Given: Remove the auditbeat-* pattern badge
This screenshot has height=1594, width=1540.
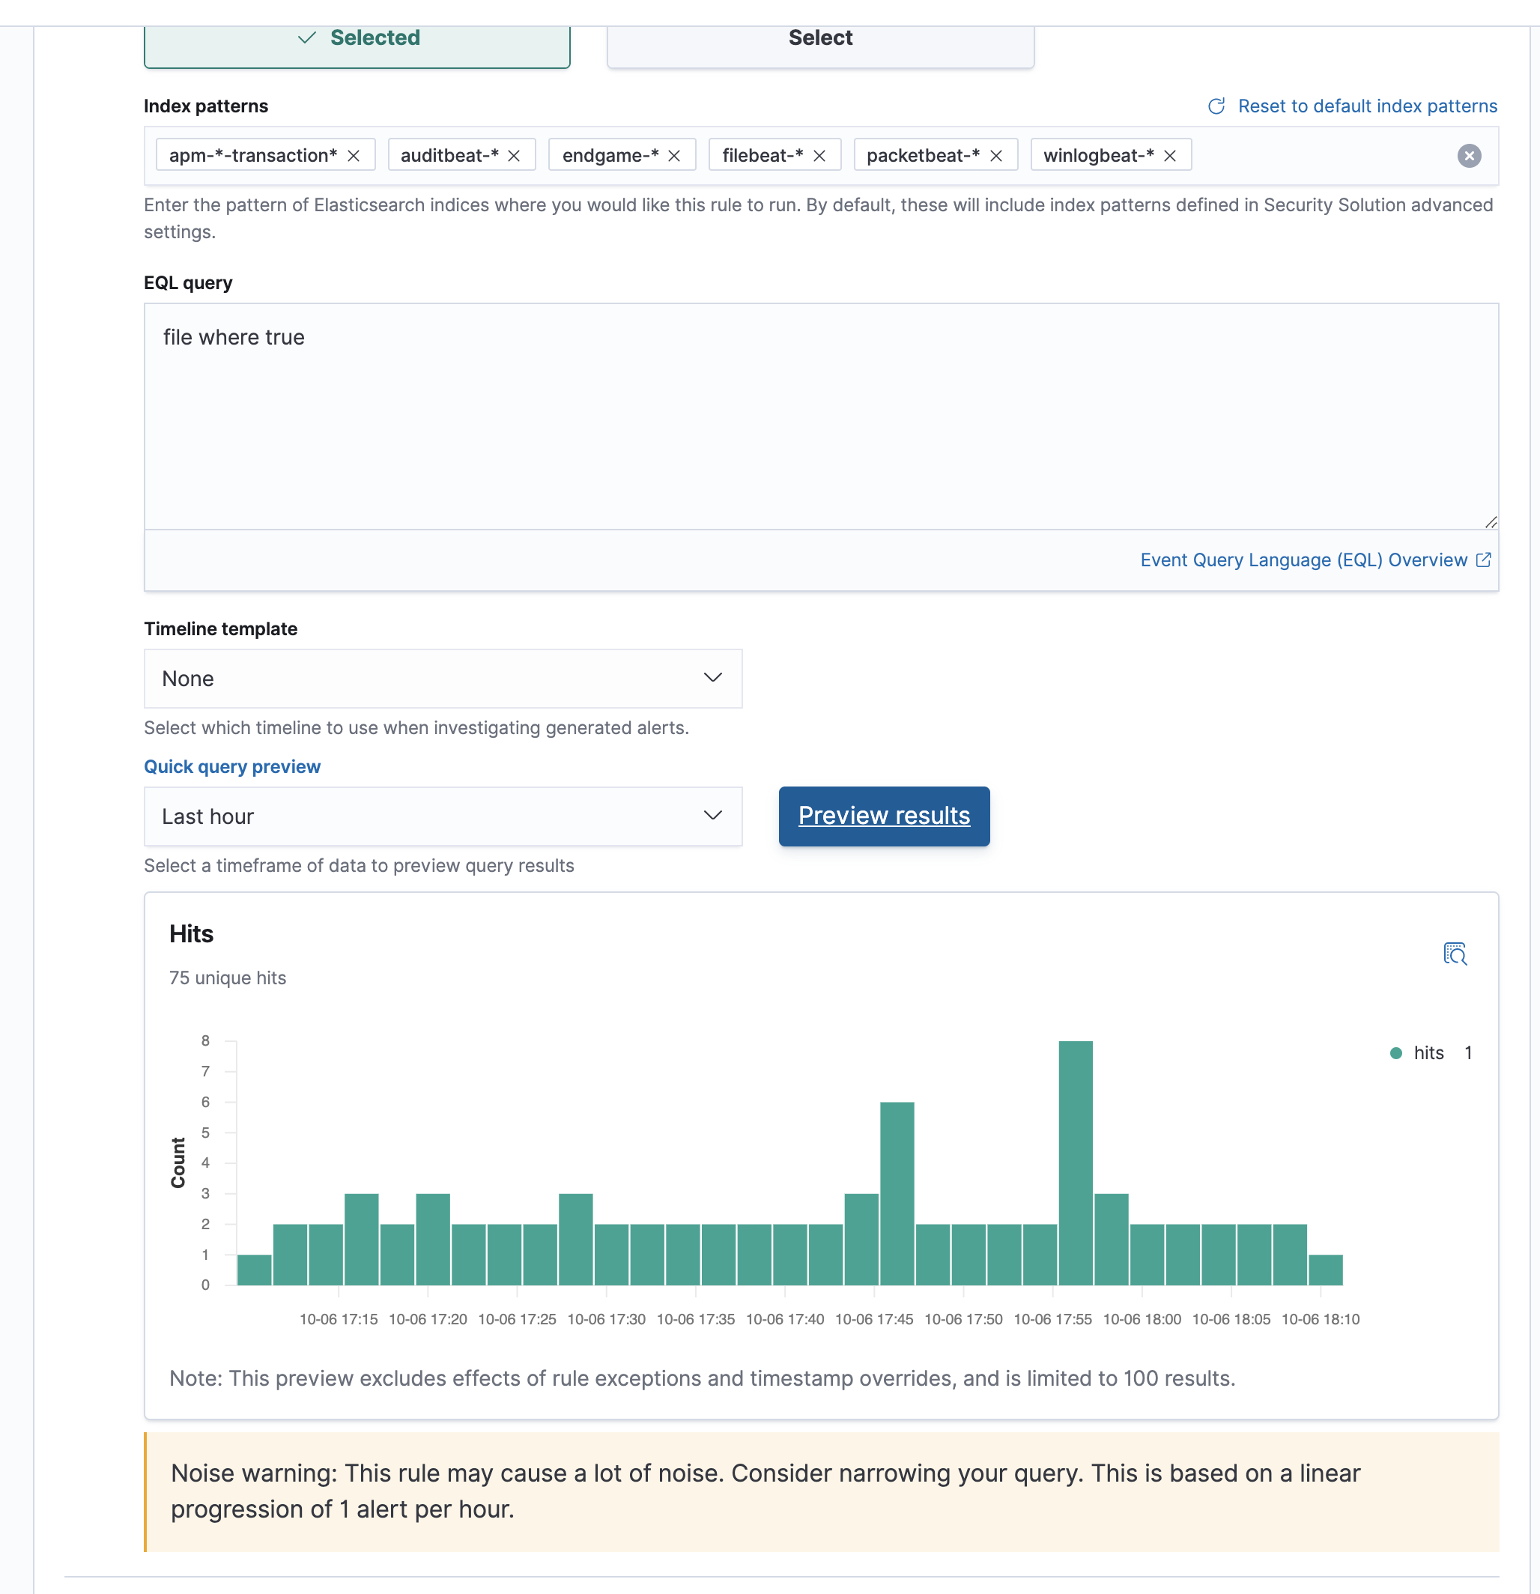Looking at the screenshot, I should tap(514, 155).
